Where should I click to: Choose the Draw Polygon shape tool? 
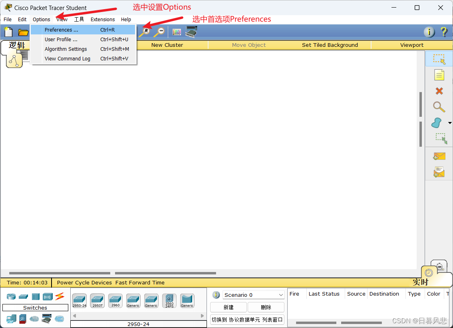pos(437,123)
